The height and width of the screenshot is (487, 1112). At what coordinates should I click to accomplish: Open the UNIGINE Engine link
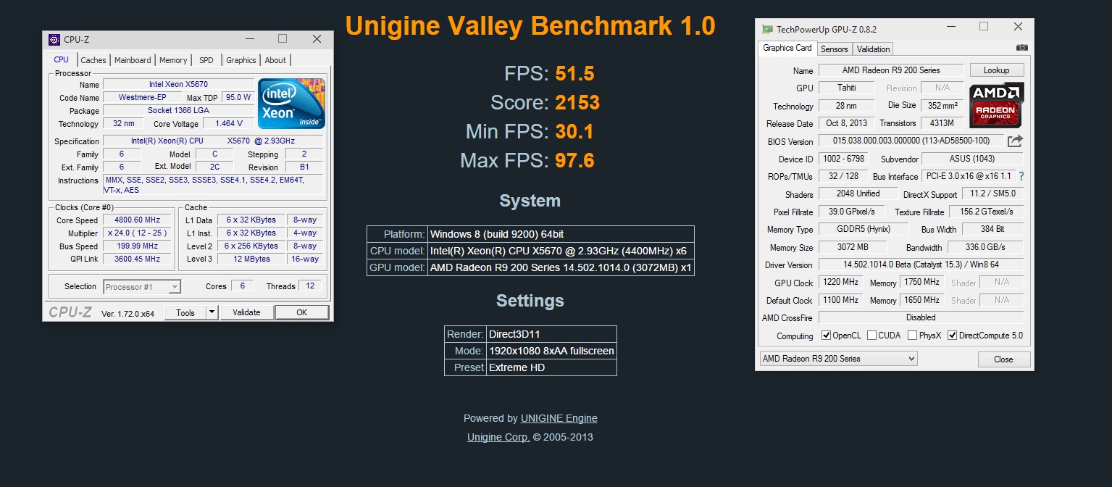pos(559,418)
